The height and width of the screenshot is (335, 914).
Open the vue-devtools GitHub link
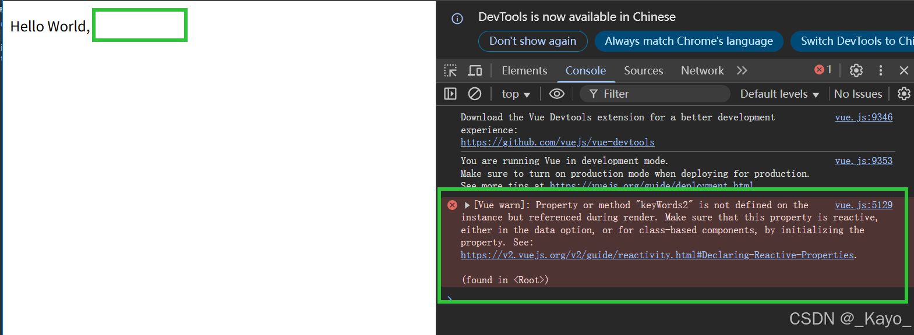click(557, 142)
